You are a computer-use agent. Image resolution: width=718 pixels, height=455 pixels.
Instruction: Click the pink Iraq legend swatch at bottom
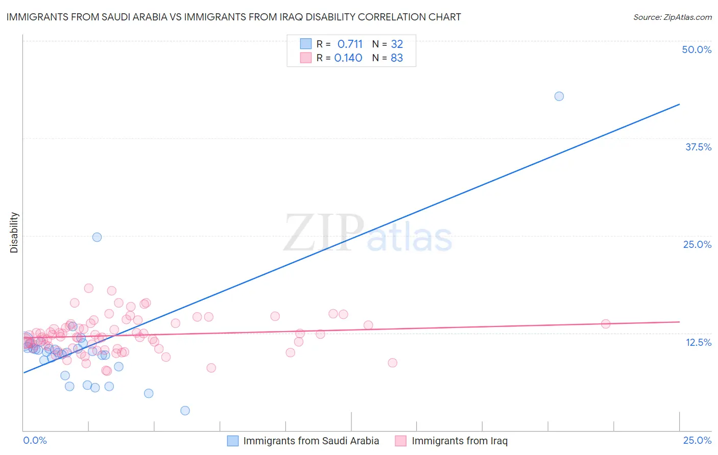(401, 441)
